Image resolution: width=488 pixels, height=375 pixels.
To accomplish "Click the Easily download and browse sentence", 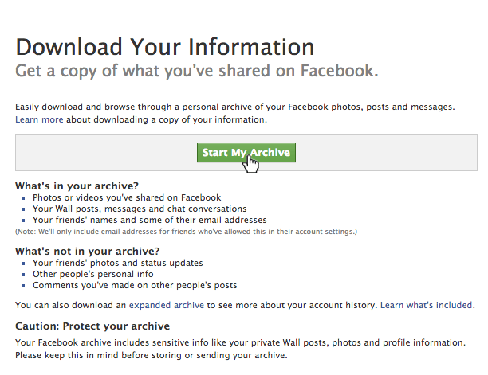I will pos(235,107).
